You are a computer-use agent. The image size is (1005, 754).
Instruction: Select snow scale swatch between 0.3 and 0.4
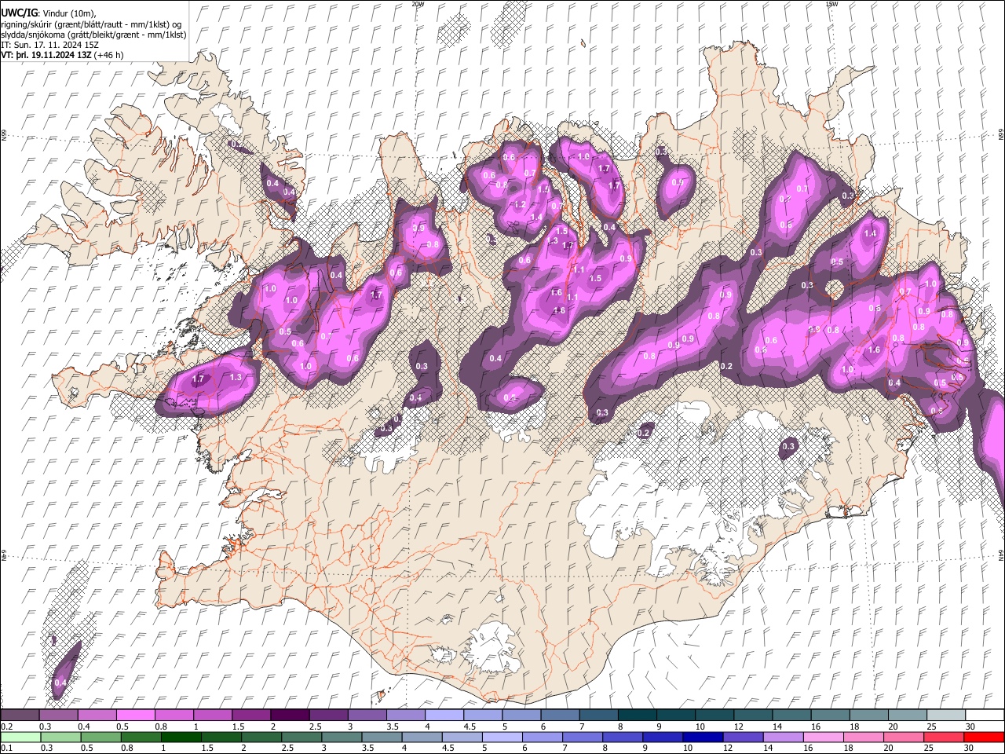(59, 716)
